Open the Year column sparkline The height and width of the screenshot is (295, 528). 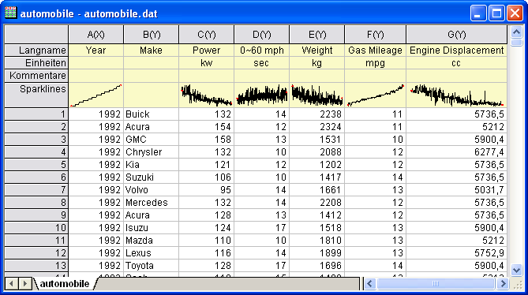tap(96, 95)
